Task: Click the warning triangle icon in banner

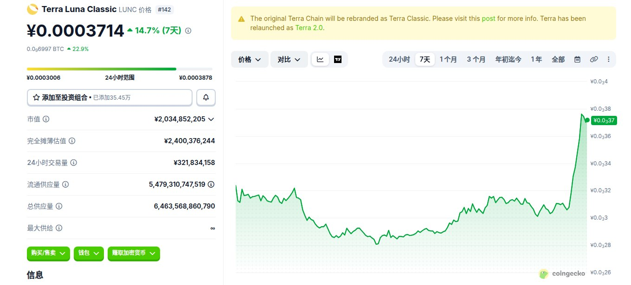Action: click(241, 19)
